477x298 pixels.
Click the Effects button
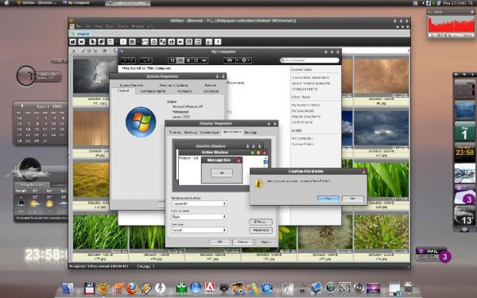(261, 222)
